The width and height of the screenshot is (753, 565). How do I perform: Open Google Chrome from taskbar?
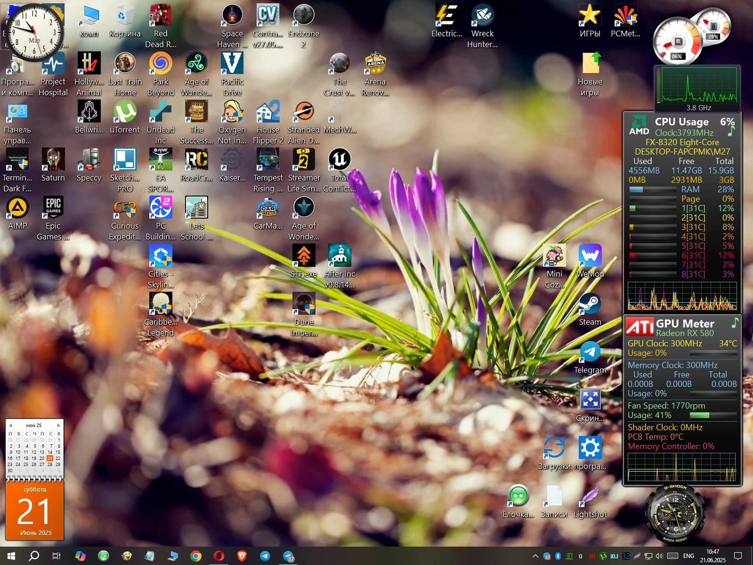click(196, 556)
